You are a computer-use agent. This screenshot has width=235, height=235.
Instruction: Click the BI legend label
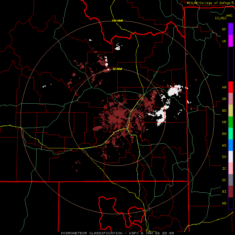(224, 192)
